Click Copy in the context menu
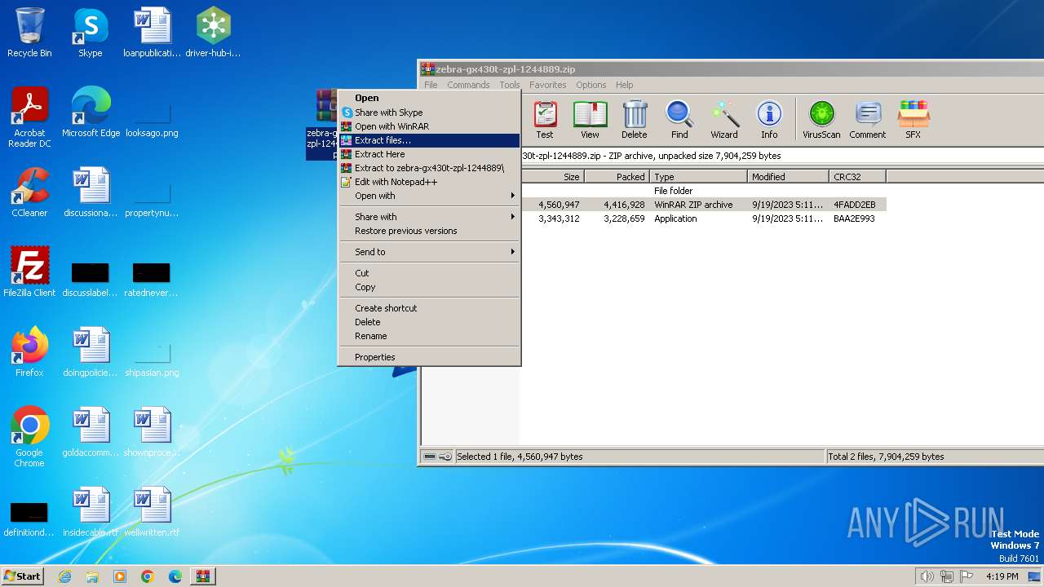Viewport: 1044px width, 587px height. pyautogui.click(x=429, y=287)
